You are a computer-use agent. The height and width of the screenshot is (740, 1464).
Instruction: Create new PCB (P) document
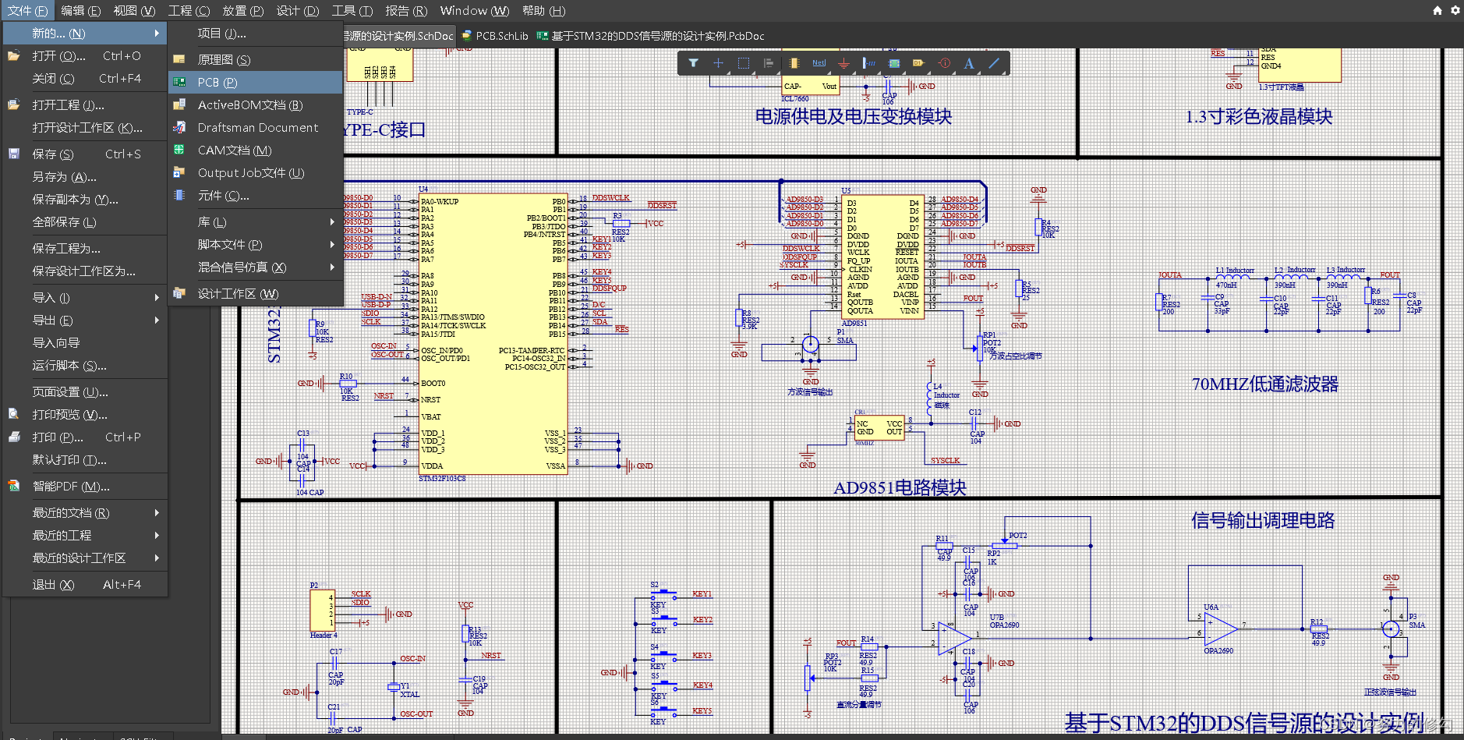coord(256,82)
